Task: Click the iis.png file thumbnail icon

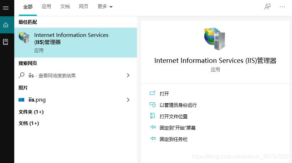Action: pyautogui.click(x=21, y=100)
